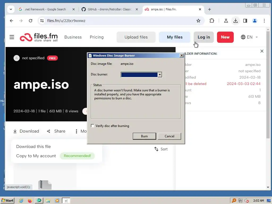Viewport: 272px width, 204px height.
Task: Close the folder information panel
Action: (x=262, y=51)
